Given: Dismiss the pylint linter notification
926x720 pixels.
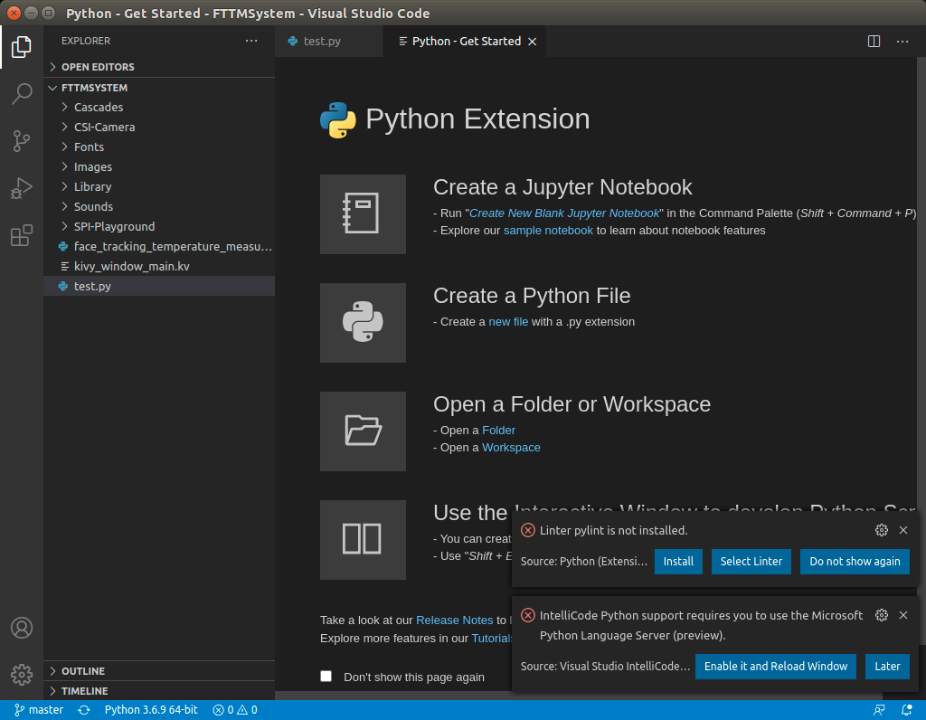Looking at the screenshot, I should 903,530.
